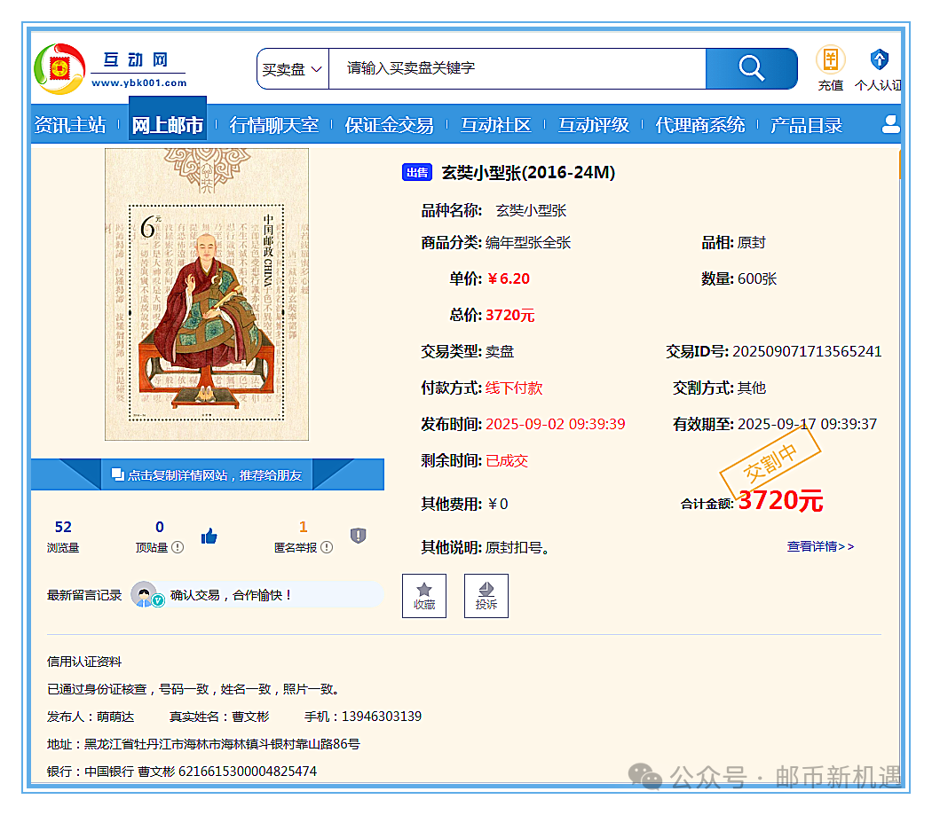932x815 pixels.
Task: Click the 原封扣号。 description text
Action: [517, 548]
